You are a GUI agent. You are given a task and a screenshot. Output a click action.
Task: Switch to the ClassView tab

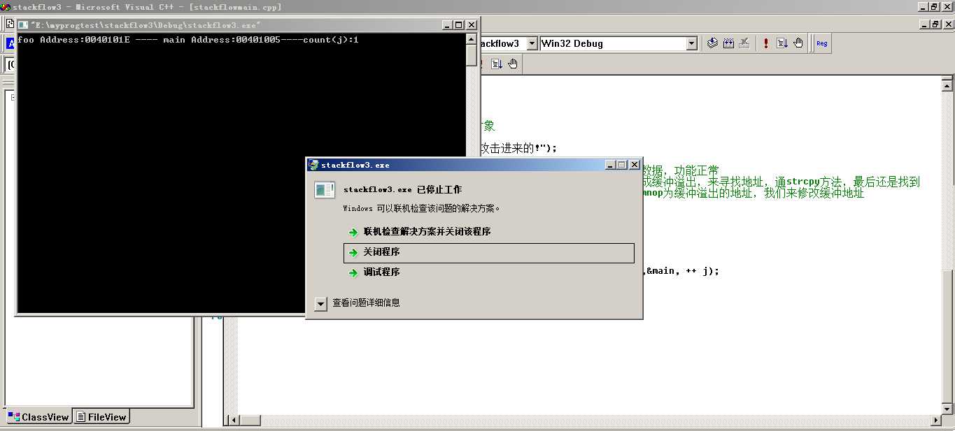click(x=38, y=417)
